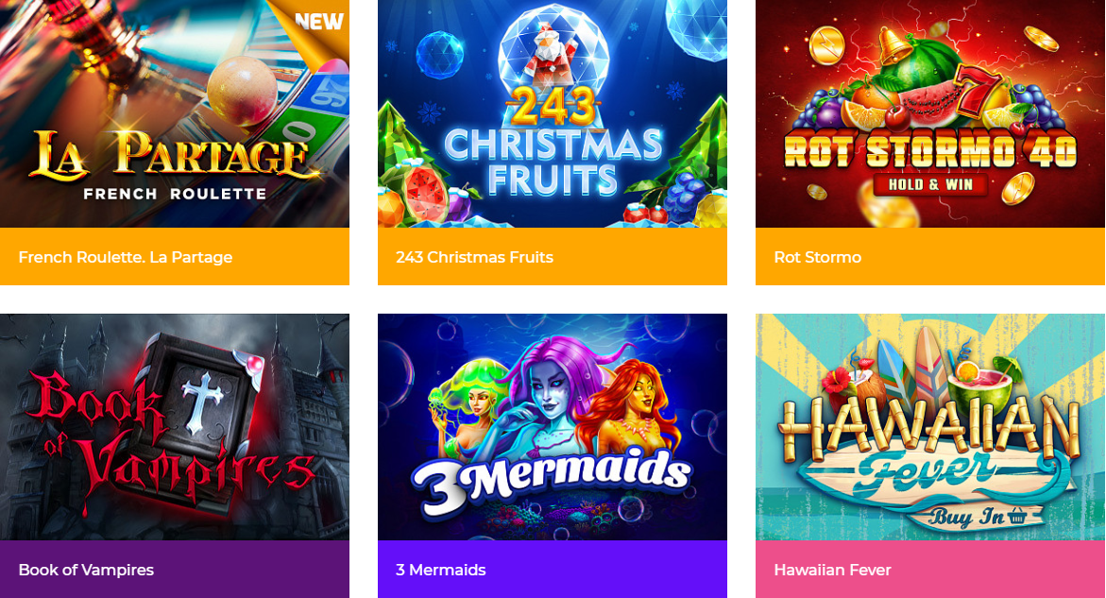1106x598 pixels.
Task: Click the Hold & Win badge on Rot Stormo
Action: pos(930,185)
